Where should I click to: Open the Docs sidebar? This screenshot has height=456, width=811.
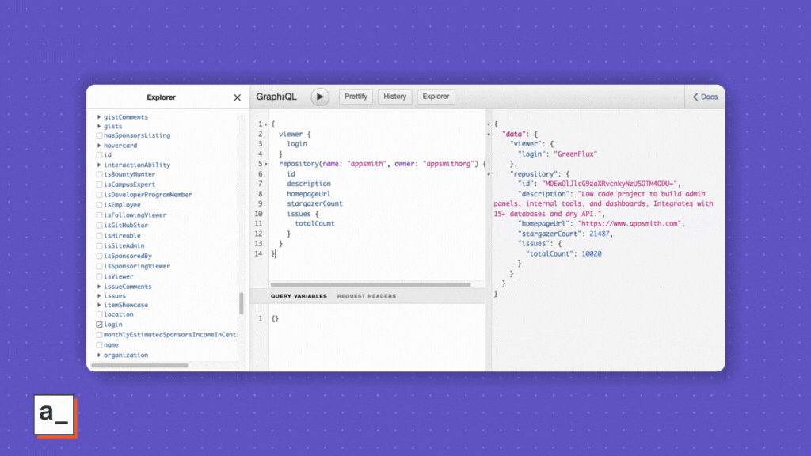tap(705, 97)
